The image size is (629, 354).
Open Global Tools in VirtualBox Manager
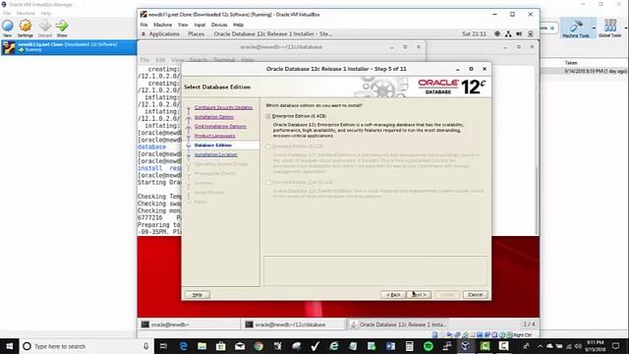(x=609, y=28)
